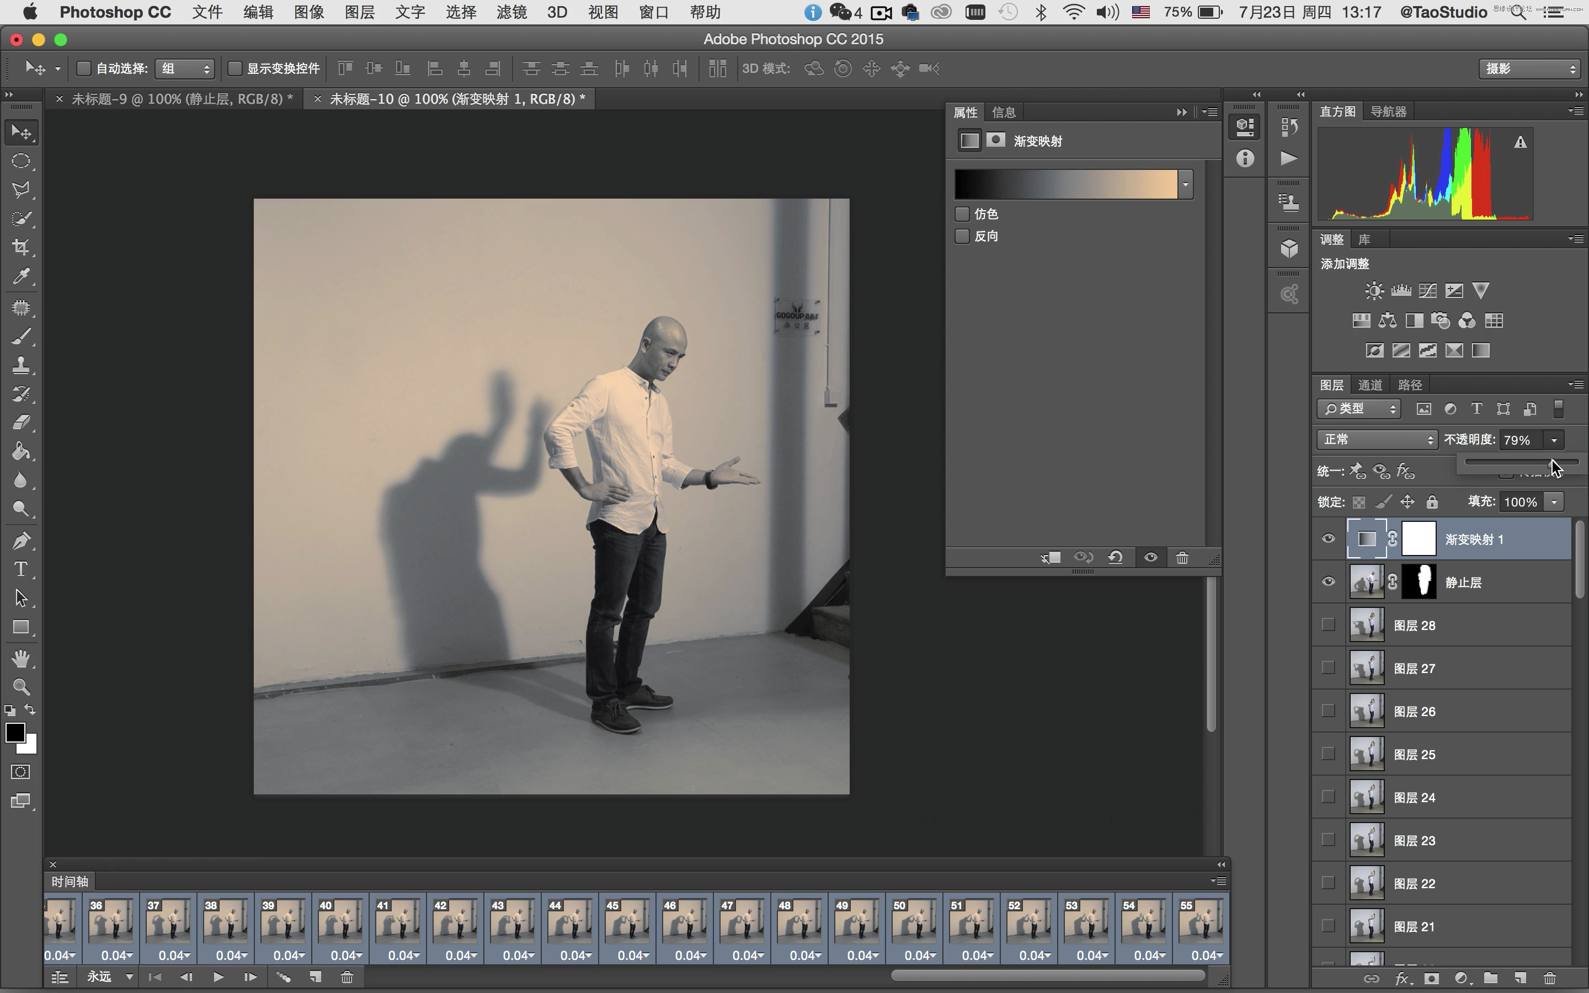Activate the Zoom tool
The image size is (1589, 993).
point(21,687)
